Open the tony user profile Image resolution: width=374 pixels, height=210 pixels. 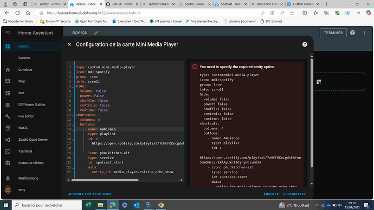point(31,190)
